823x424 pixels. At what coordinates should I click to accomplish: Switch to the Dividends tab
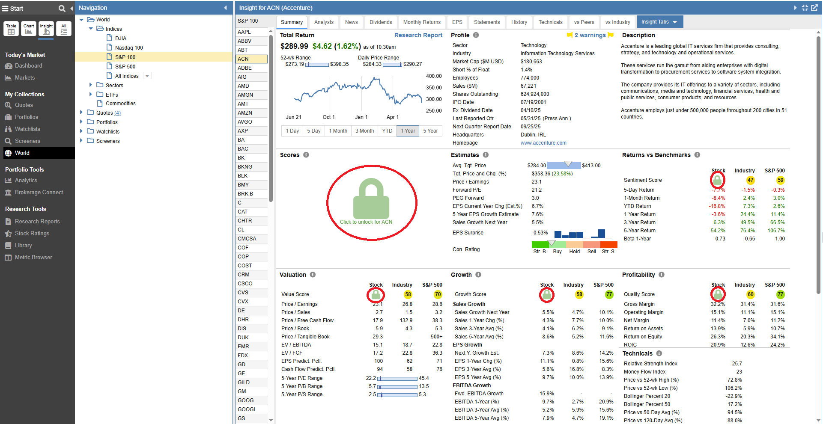click(381, 22)
